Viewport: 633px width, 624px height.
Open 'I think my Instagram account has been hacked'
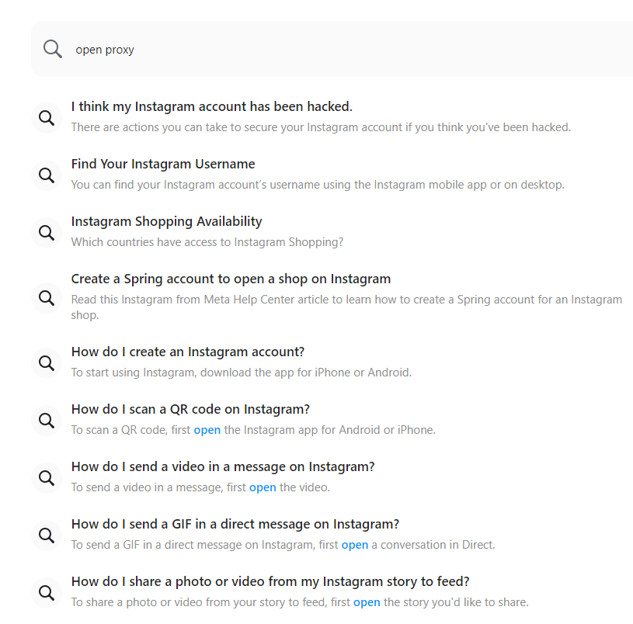click(211, 106)
